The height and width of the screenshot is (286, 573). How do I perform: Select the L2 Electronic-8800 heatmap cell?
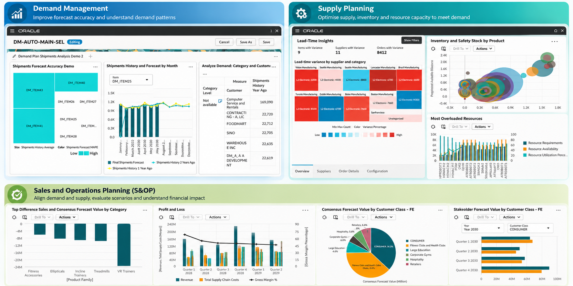(356, 80)
